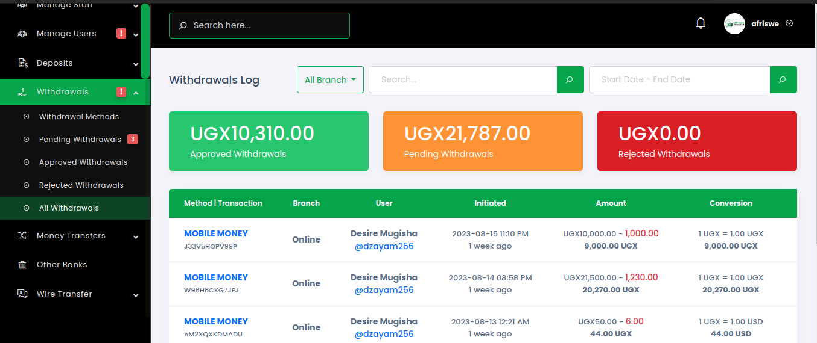Click the red alert badge on Manage Users

[x=121, y=34]
